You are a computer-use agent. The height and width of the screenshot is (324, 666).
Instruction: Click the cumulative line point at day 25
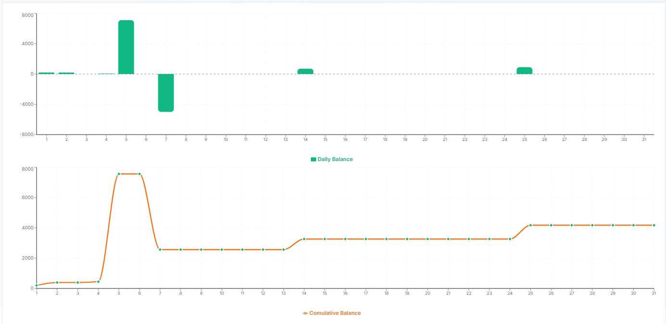tap(530, 225)
